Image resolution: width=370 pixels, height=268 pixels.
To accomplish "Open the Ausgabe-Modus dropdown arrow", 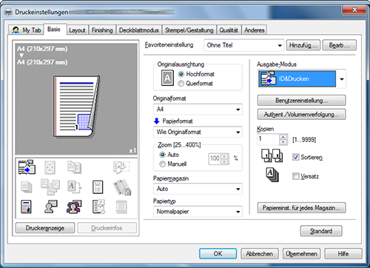I will 341,79.
